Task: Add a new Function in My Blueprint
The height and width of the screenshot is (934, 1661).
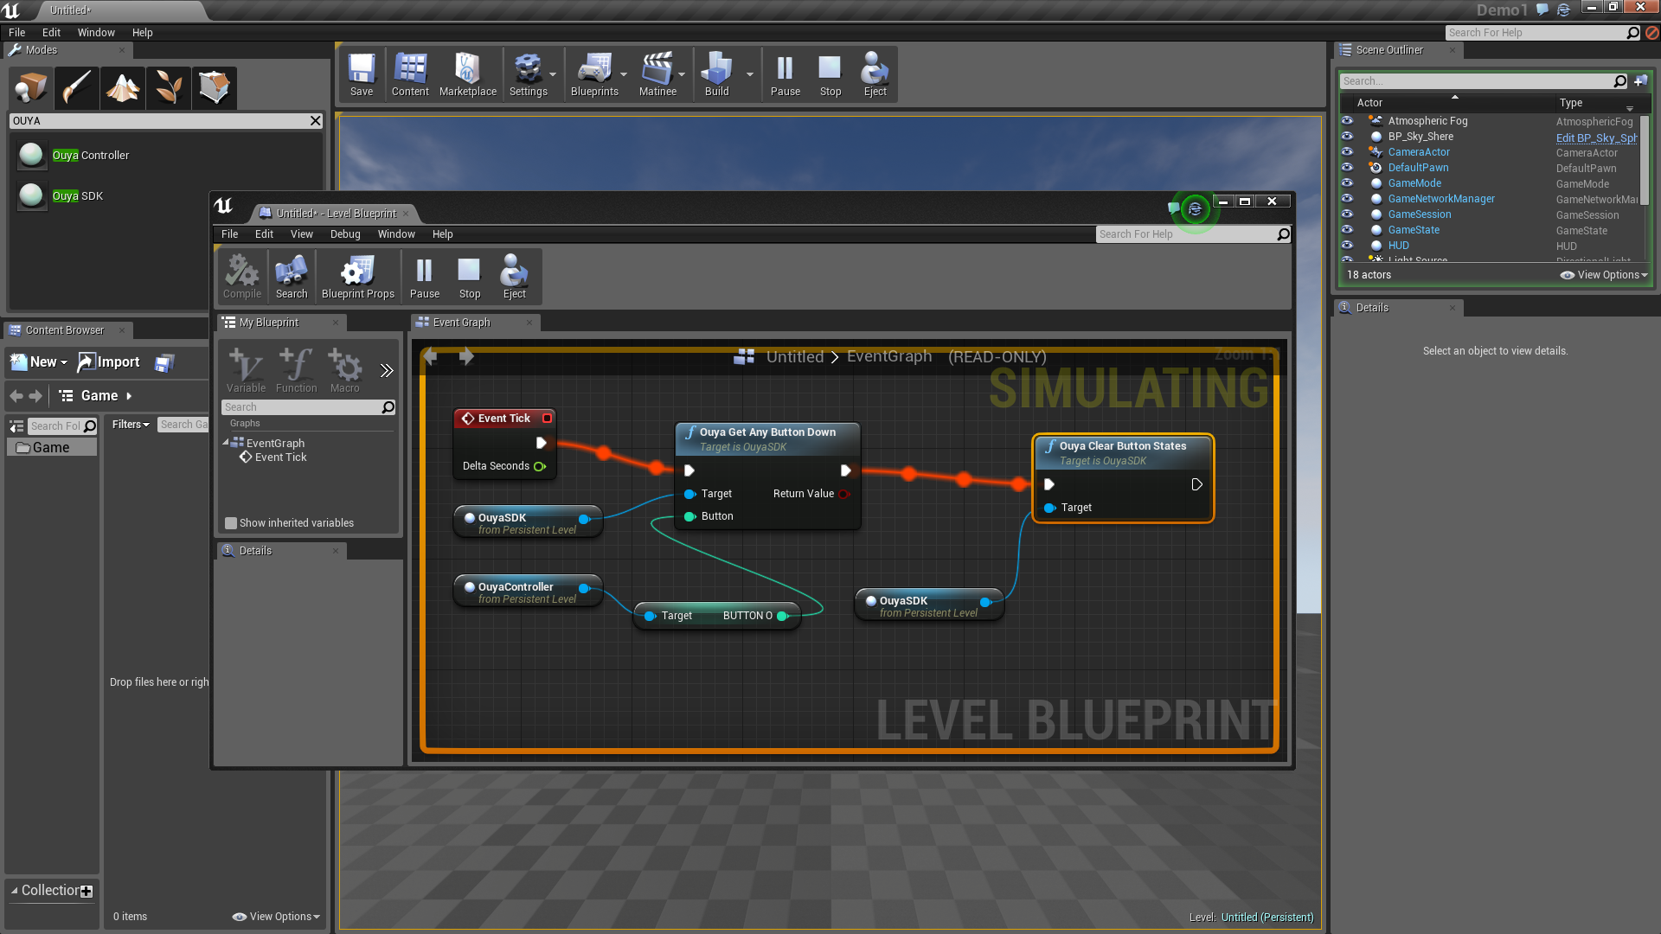Action: [x=296, y=369]
